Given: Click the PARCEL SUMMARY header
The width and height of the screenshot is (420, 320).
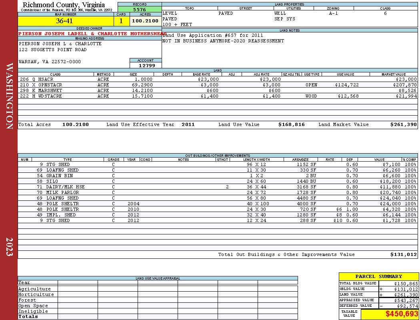Looking at the screenshot, I should [x=378, y=276].
